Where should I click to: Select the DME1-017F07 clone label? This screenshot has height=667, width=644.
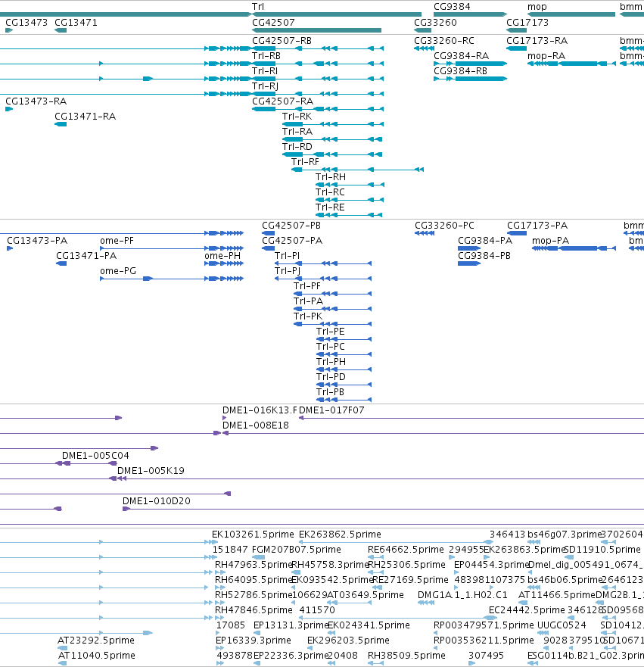click(x=331, y=410)
